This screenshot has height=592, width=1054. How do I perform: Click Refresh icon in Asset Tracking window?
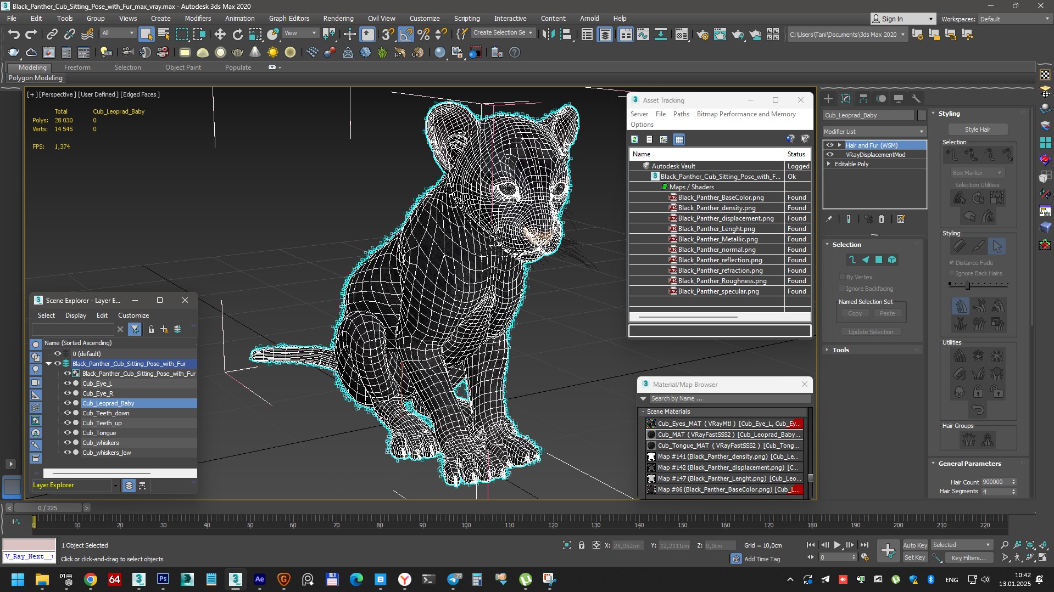click(634, 139)
